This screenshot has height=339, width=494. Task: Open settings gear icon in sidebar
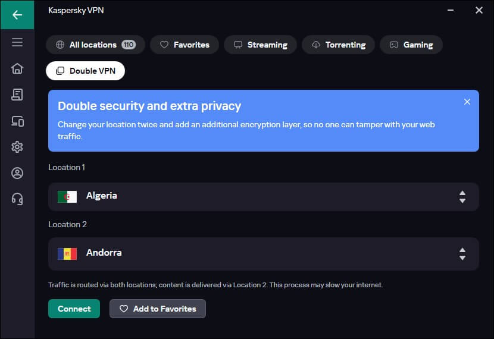(x=17, y=147)
